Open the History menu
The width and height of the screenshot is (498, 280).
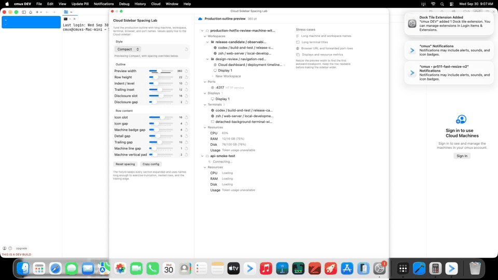(x=140, y=4)
